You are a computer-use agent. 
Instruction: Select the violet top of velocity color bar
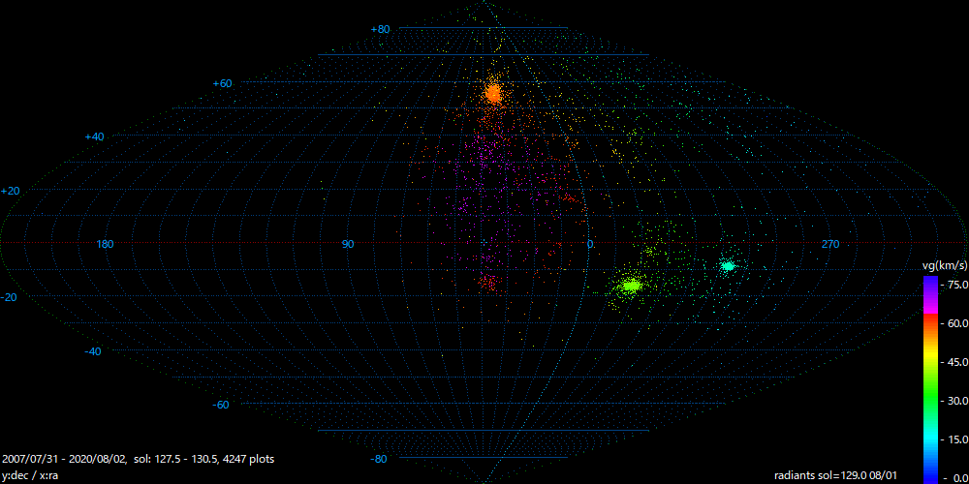click(x=929, y=284)
